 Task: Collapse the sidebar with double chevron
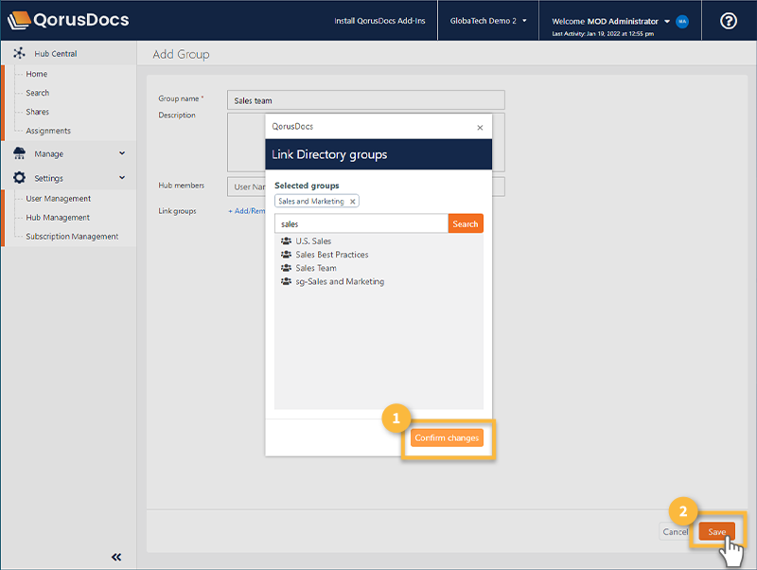point(116,557)
